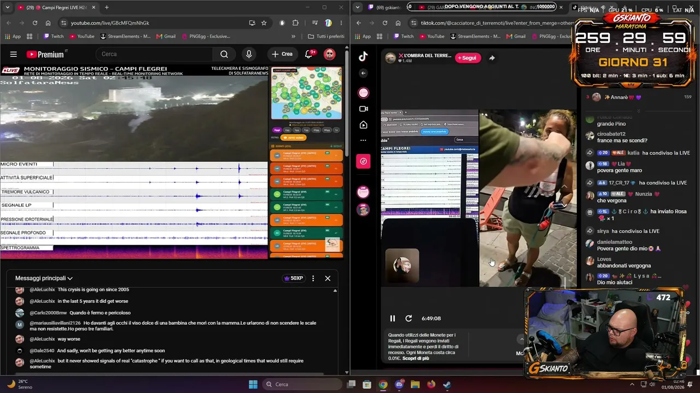Screen dimensions: 700x393
Task: Open Discord from the taskbar
Action: coord(399,384)
